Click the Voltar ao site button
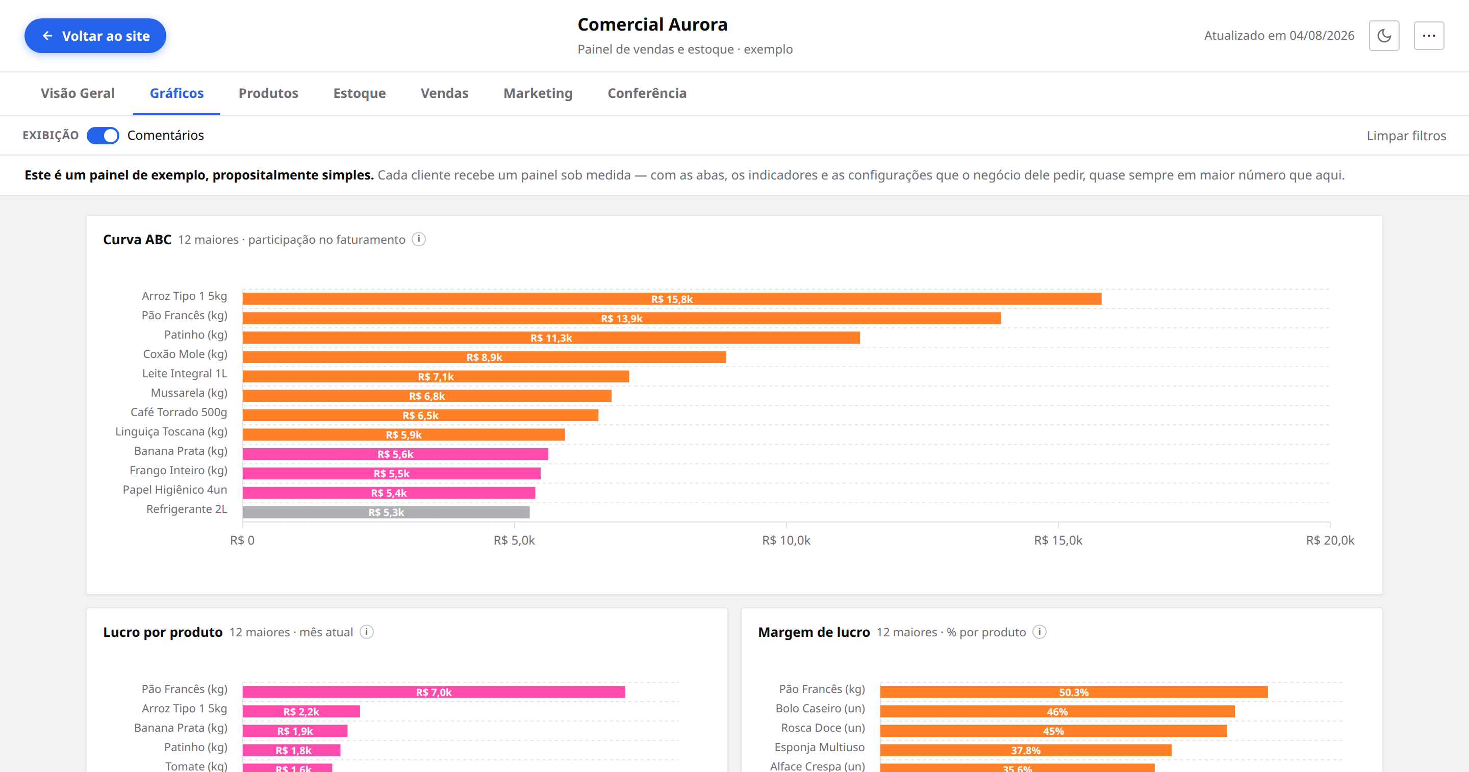Screen dimensions: 1469x772 (95, 36)
